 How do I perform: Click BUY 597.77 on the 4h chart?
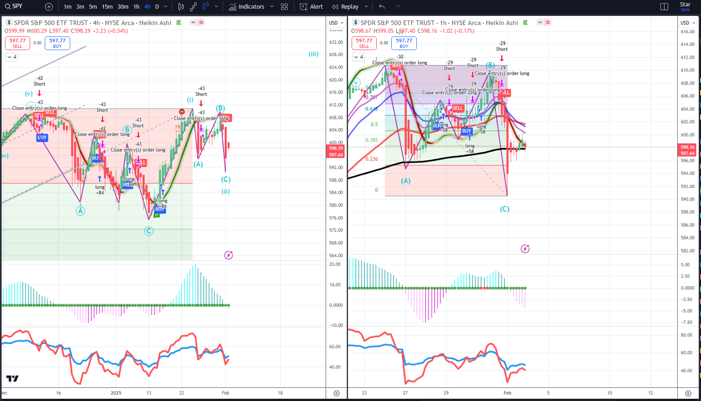(57, 43)
